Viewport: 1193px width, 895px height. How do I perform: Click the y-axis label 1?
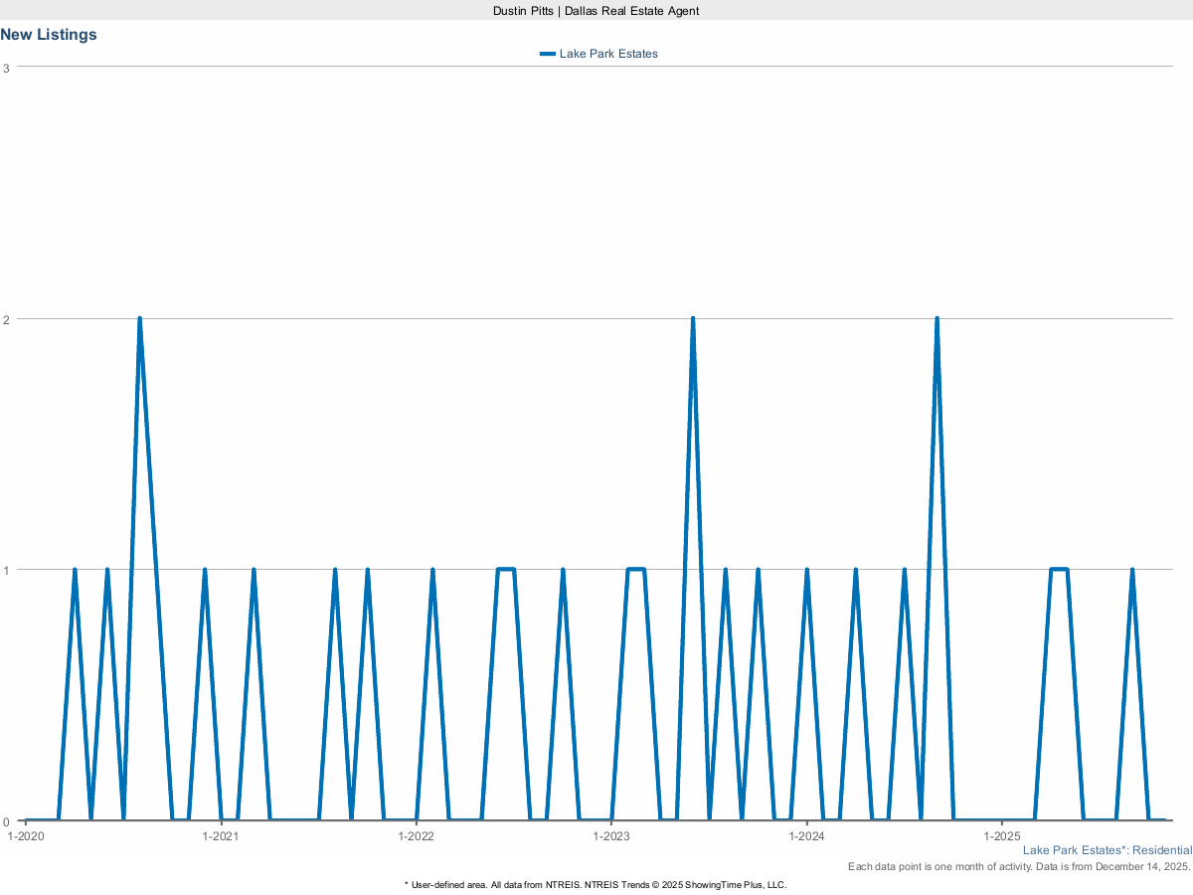6,570
